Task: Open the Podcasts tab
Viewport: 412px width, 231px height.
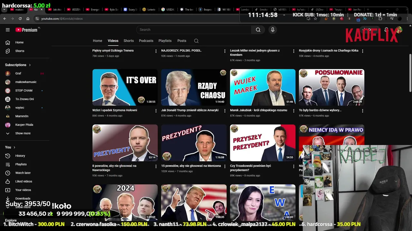Action: click(146, 41)
